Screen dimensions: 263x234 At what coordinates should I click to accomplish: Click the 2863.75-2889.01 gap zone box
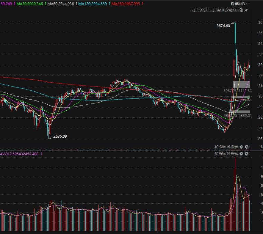239,112
